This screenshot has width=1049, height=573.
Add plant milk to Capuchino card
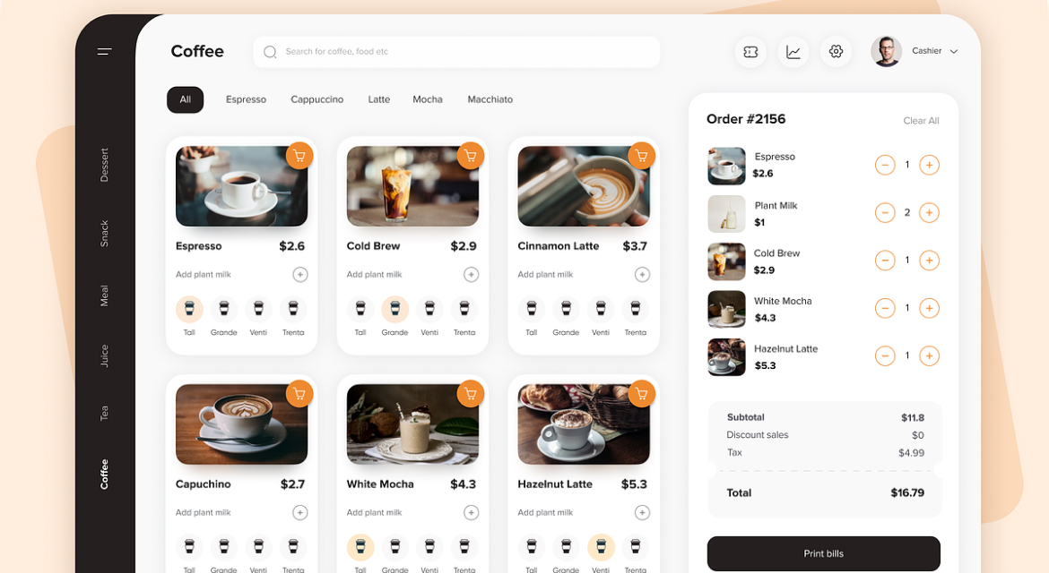point(300,512)
